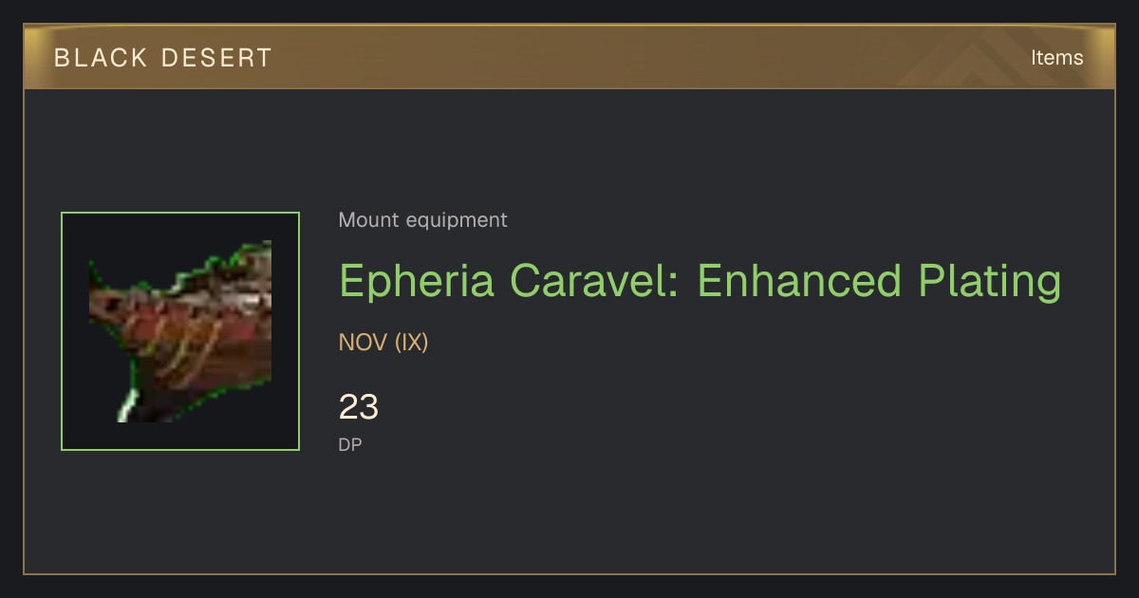Click the DP stat label
Viewport: 1139px width, 598px height.
pyautogui.click(x=350, y=444)
